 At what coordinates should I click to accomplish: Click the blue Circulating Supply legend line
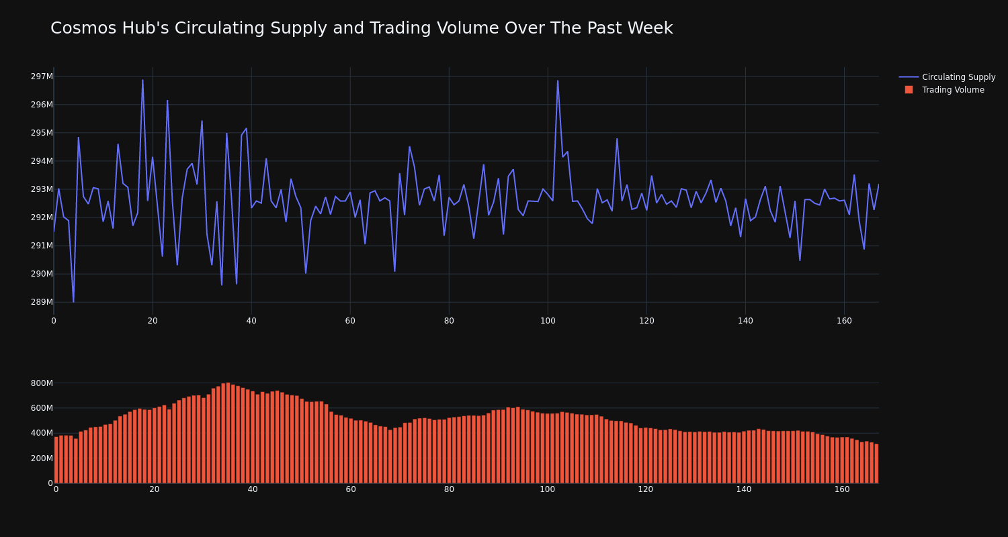pos(909,77)
